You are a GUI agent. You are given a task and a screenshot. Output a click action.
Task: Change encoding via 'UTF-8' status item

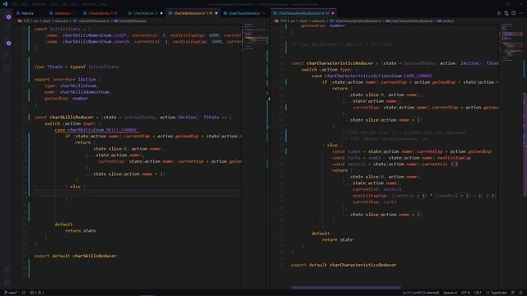point(465,293)
